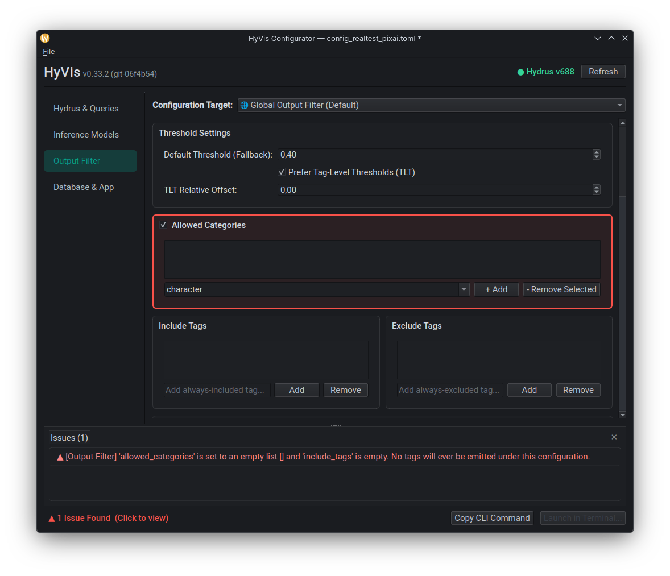Click the TLT Relative Offset value field
Image resolution: width=670 pixels, height=576 pixels.
436,190
